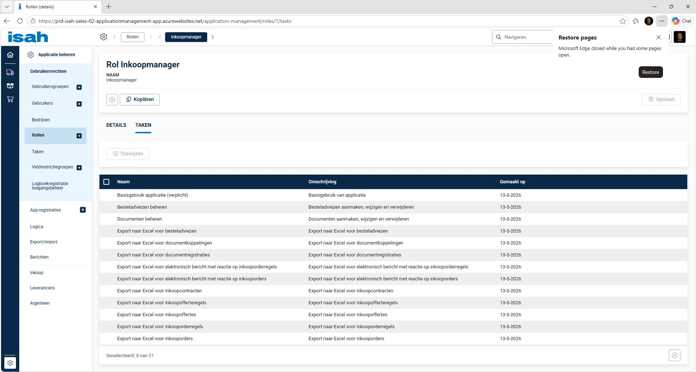The width and height of the screenshot is (696, 372).
Task: Close the Restore pages popup
Action: (x=659, y=37)
